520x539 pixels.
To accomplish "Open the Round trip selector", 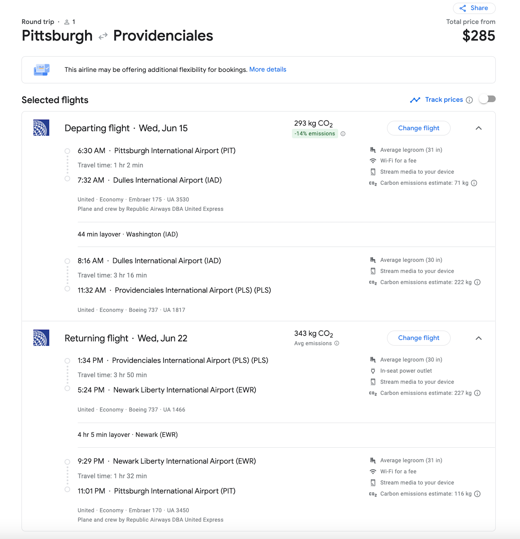I will 38,21.
